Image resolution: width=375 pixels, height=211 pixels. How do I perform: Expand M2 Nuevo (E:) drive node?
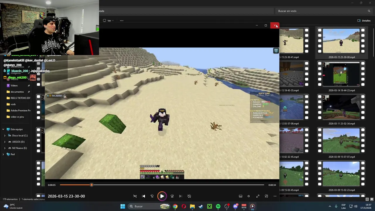coord(5,148)
